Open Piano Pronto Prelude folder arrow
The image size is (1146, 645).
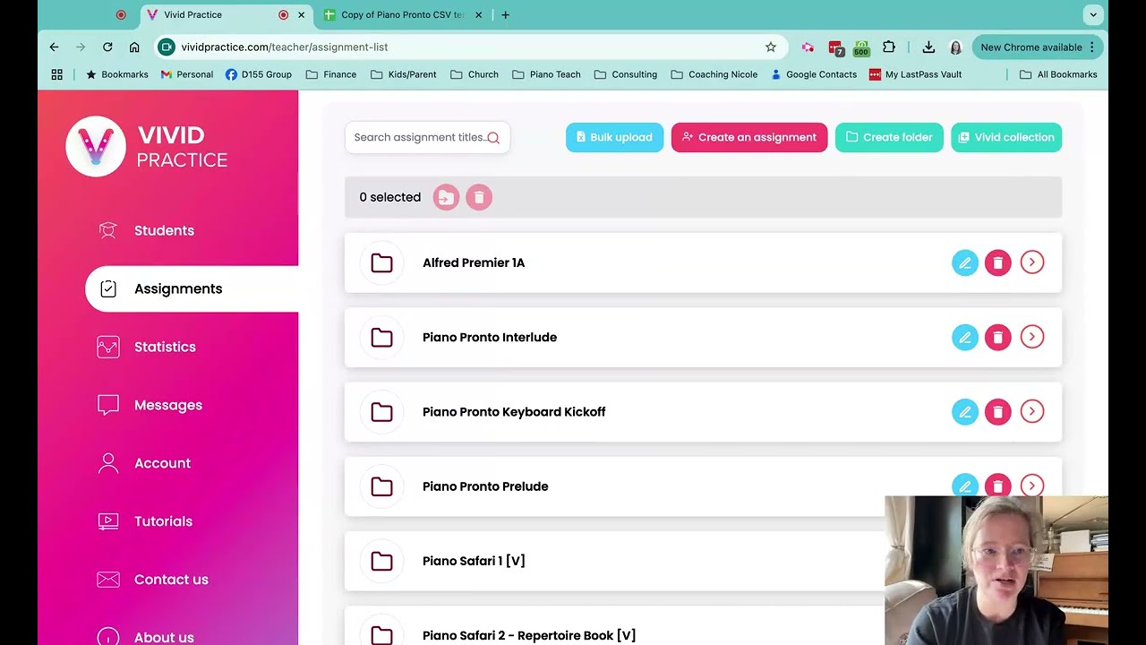pyautogui.click(x=1032, y=486)
